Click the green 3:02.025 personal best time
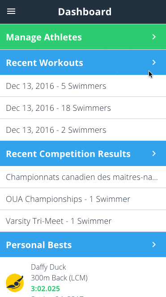 (45, 288)
